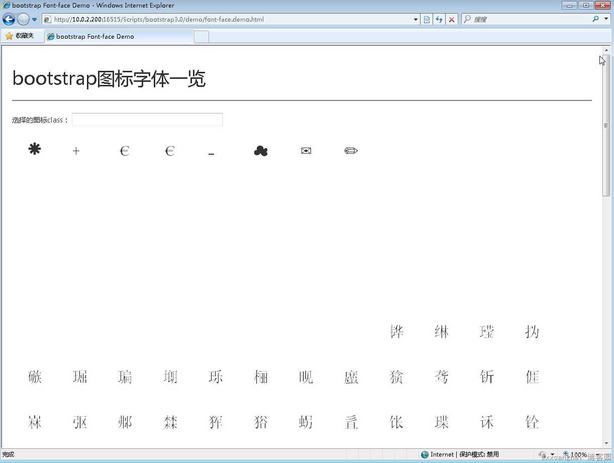Select the plus glyph icon

[76, 151]
